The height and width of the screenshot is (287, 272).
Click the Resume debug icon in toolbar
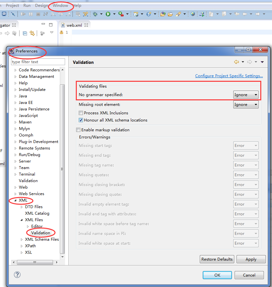coord(23,14)
